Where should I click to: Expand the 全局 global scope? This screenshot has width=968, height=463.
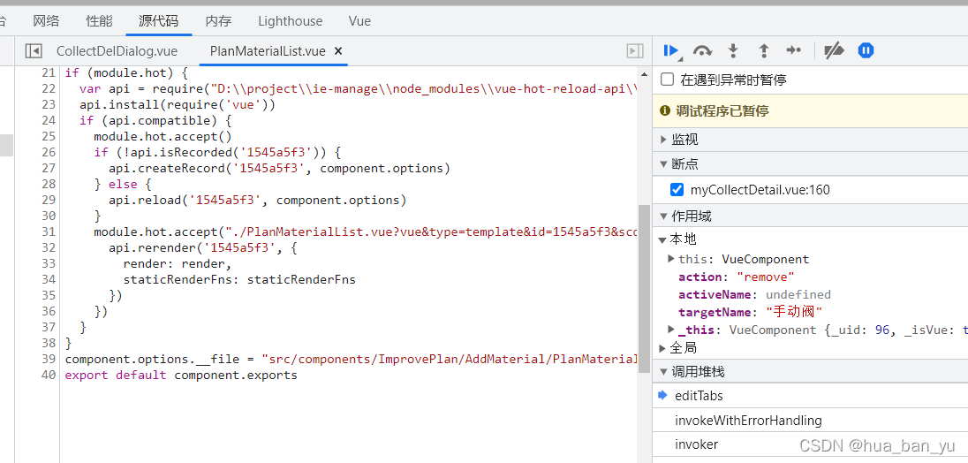point(662,348)
